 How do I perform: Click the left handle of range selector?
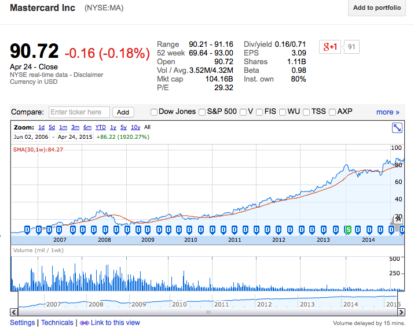[18, 300]
